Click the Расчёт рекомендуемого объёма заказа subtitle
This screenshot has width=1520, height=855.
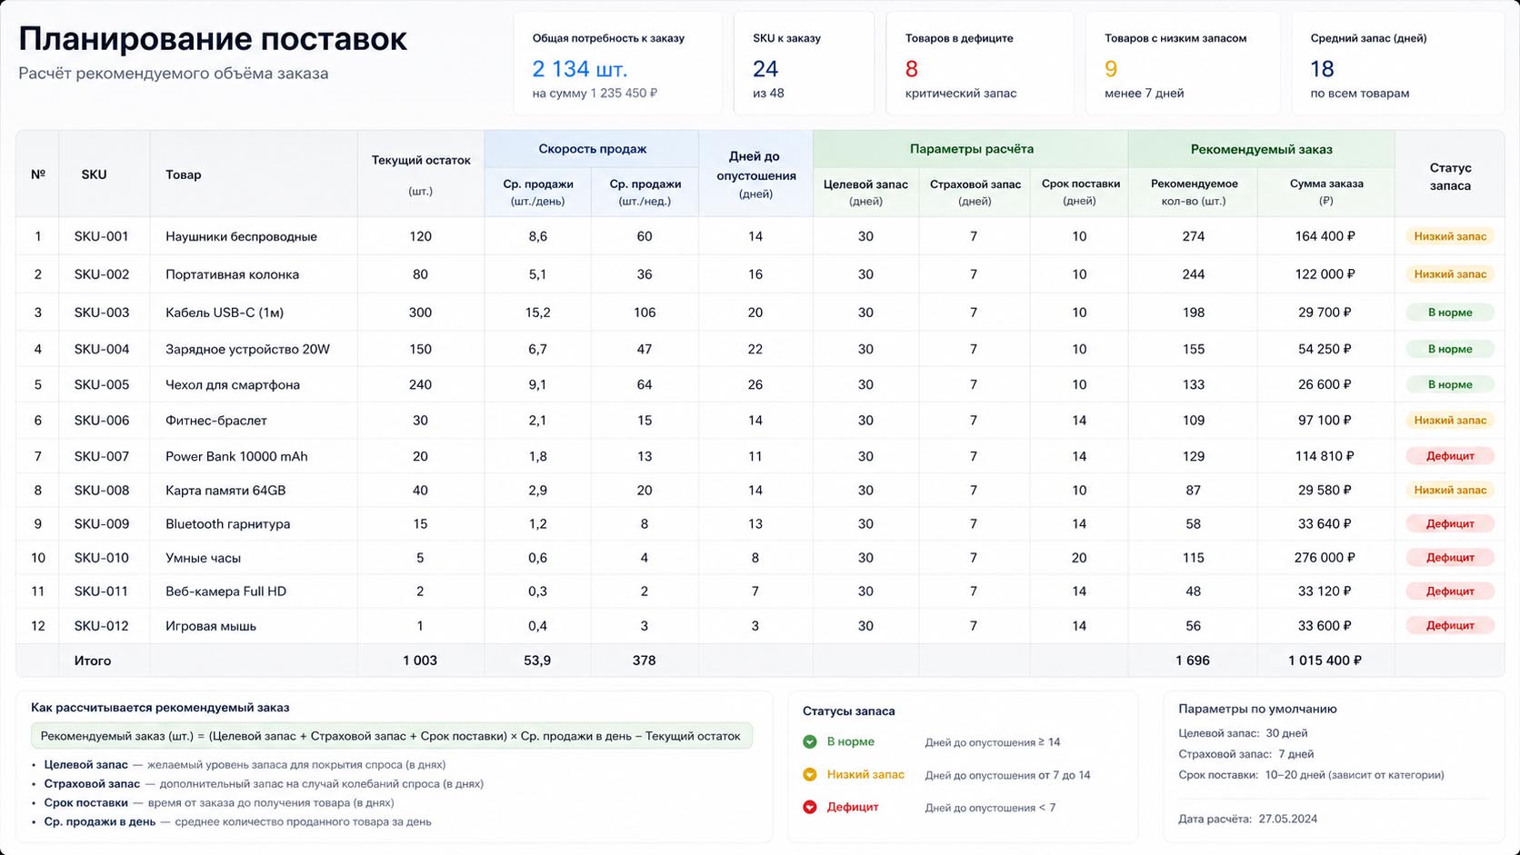(x=174, y=74)
